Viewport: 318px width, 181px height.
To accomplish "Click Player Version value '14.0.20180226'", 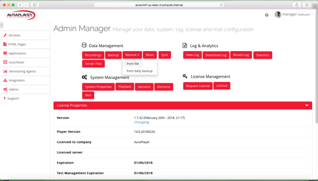I will pyautogui.click(x=145, y=131).
